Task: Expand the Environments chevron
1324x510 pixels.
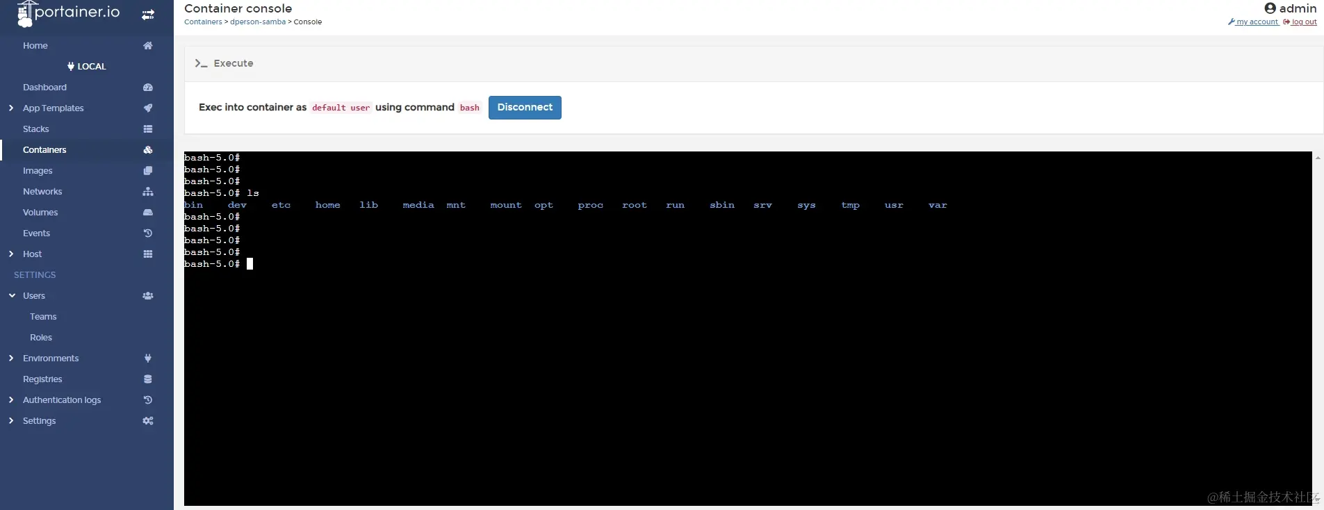Action: (11, 359)
